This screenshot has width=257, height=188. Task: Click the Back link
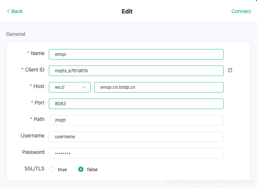[x=15, y=11]
